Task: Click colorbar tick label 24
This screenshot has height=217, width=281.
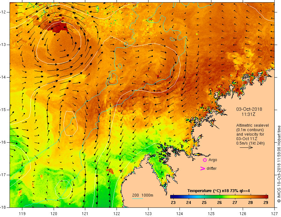Action: (188, 203)
